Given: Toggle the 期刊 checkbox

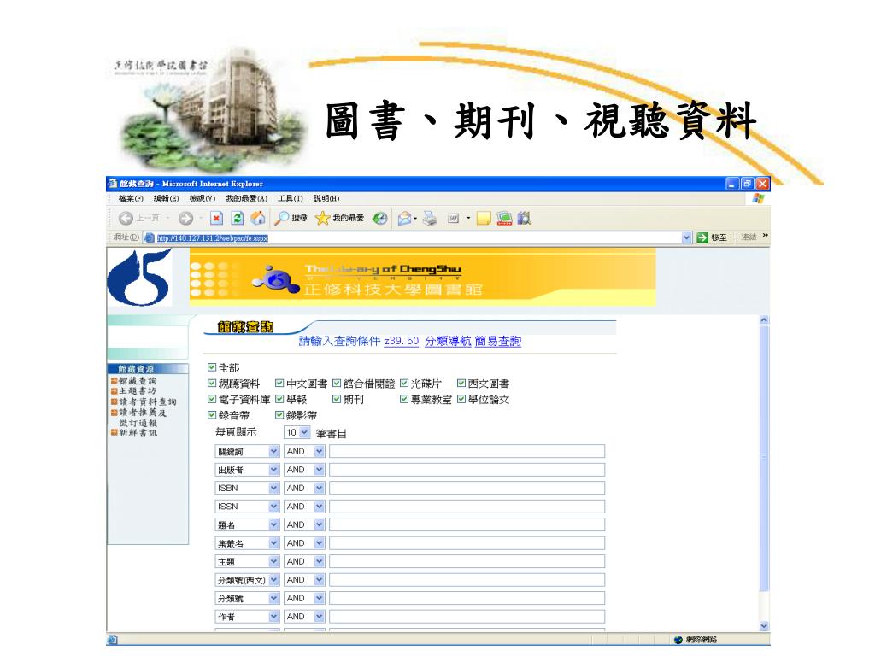Looking at the screenshot, I should click(x=337, y=399).
